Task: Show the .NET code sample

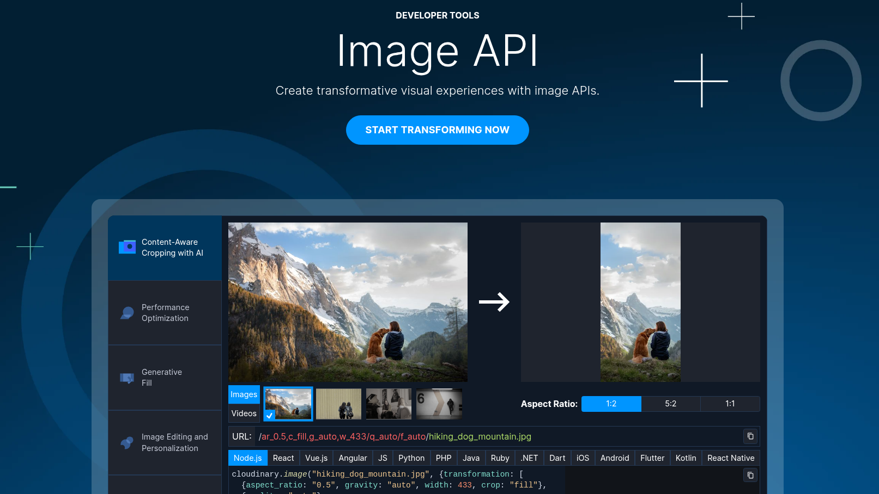Action: pos(529,458)
